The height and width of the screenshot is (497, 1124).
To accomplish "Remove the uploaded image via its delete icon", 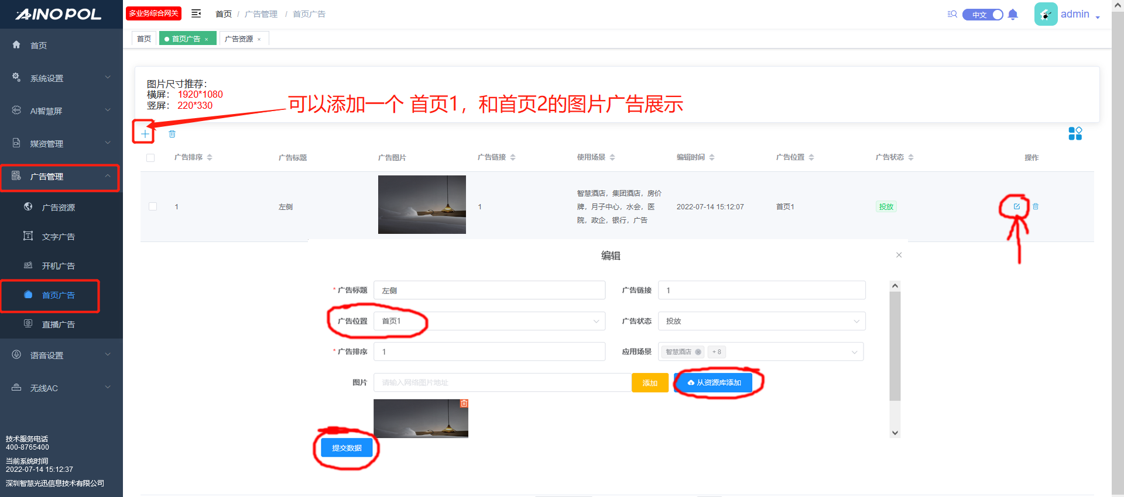I will click(x=464, y=403).
